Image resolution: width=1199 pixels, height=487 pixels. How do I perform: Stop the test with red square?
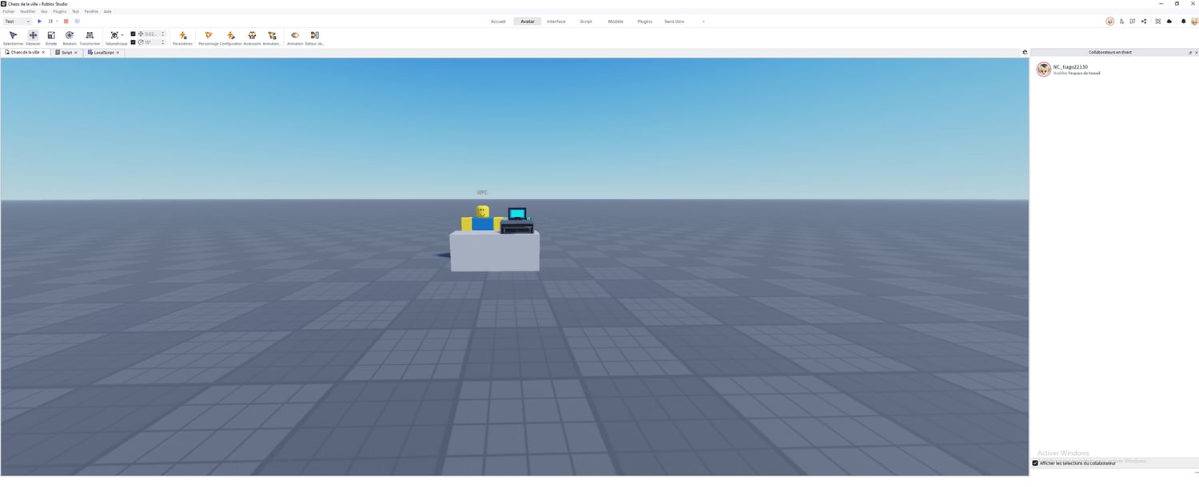click(66, 22)
